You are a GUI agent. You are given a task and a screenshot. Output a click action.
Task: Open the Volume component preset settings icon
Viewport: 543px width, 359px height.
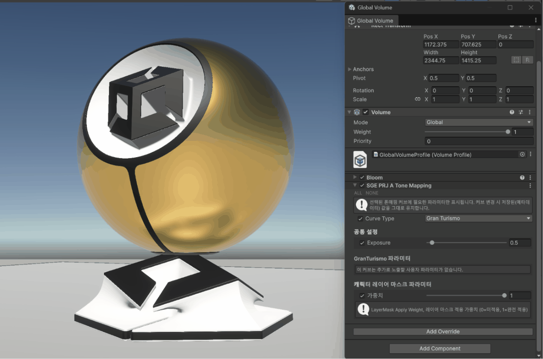pyautogui.click(x=521, y=112)
